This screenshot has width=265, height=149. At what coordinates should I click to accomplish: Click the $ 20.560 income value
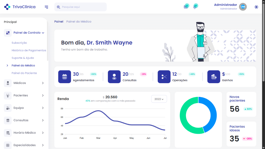coord(110,97)
